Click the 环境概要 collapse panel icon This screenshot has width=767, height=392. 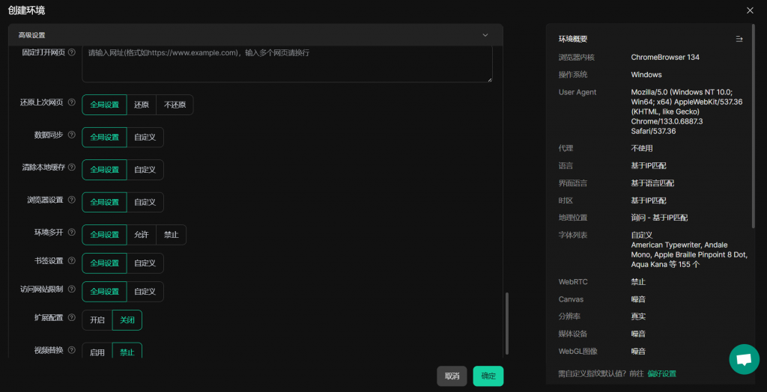pyautogui.click(x=739, y=39)
